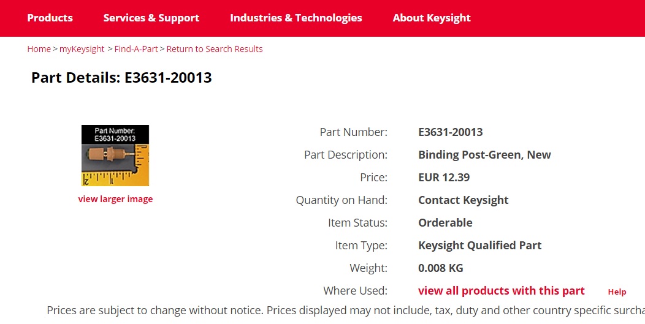Click Keysight Qualified Part item type

(479, 246)
